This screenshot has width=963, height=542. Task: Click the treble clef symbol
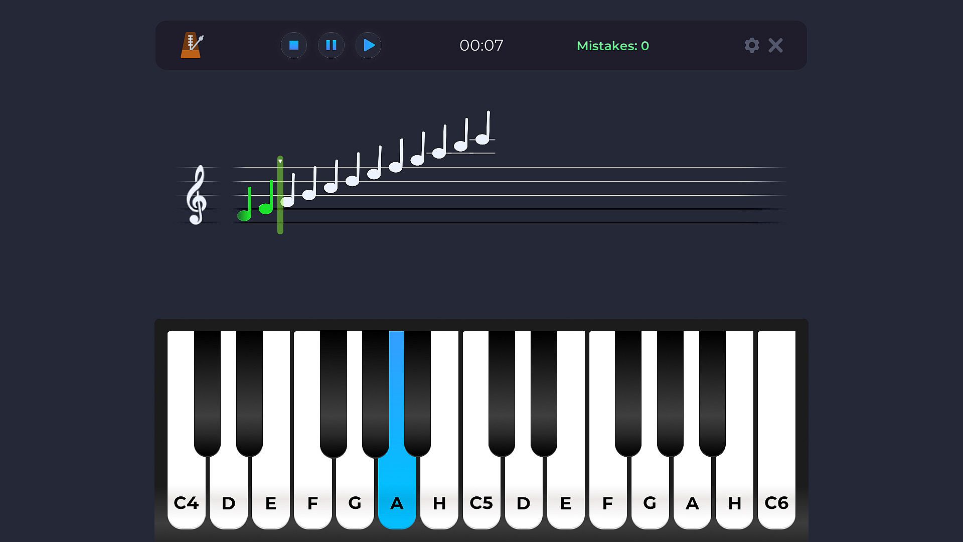click(196, 195)
